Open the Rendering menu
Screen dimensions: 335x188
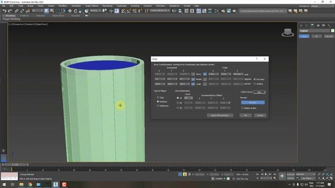pos(107,6)
